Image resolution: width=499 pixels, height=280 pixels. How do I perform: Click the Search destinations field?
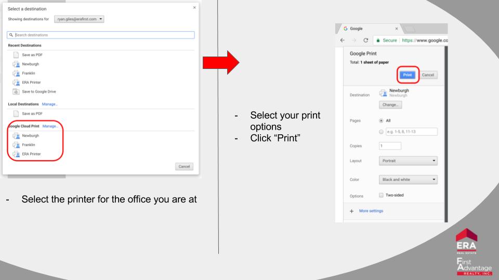pos(100,35)
